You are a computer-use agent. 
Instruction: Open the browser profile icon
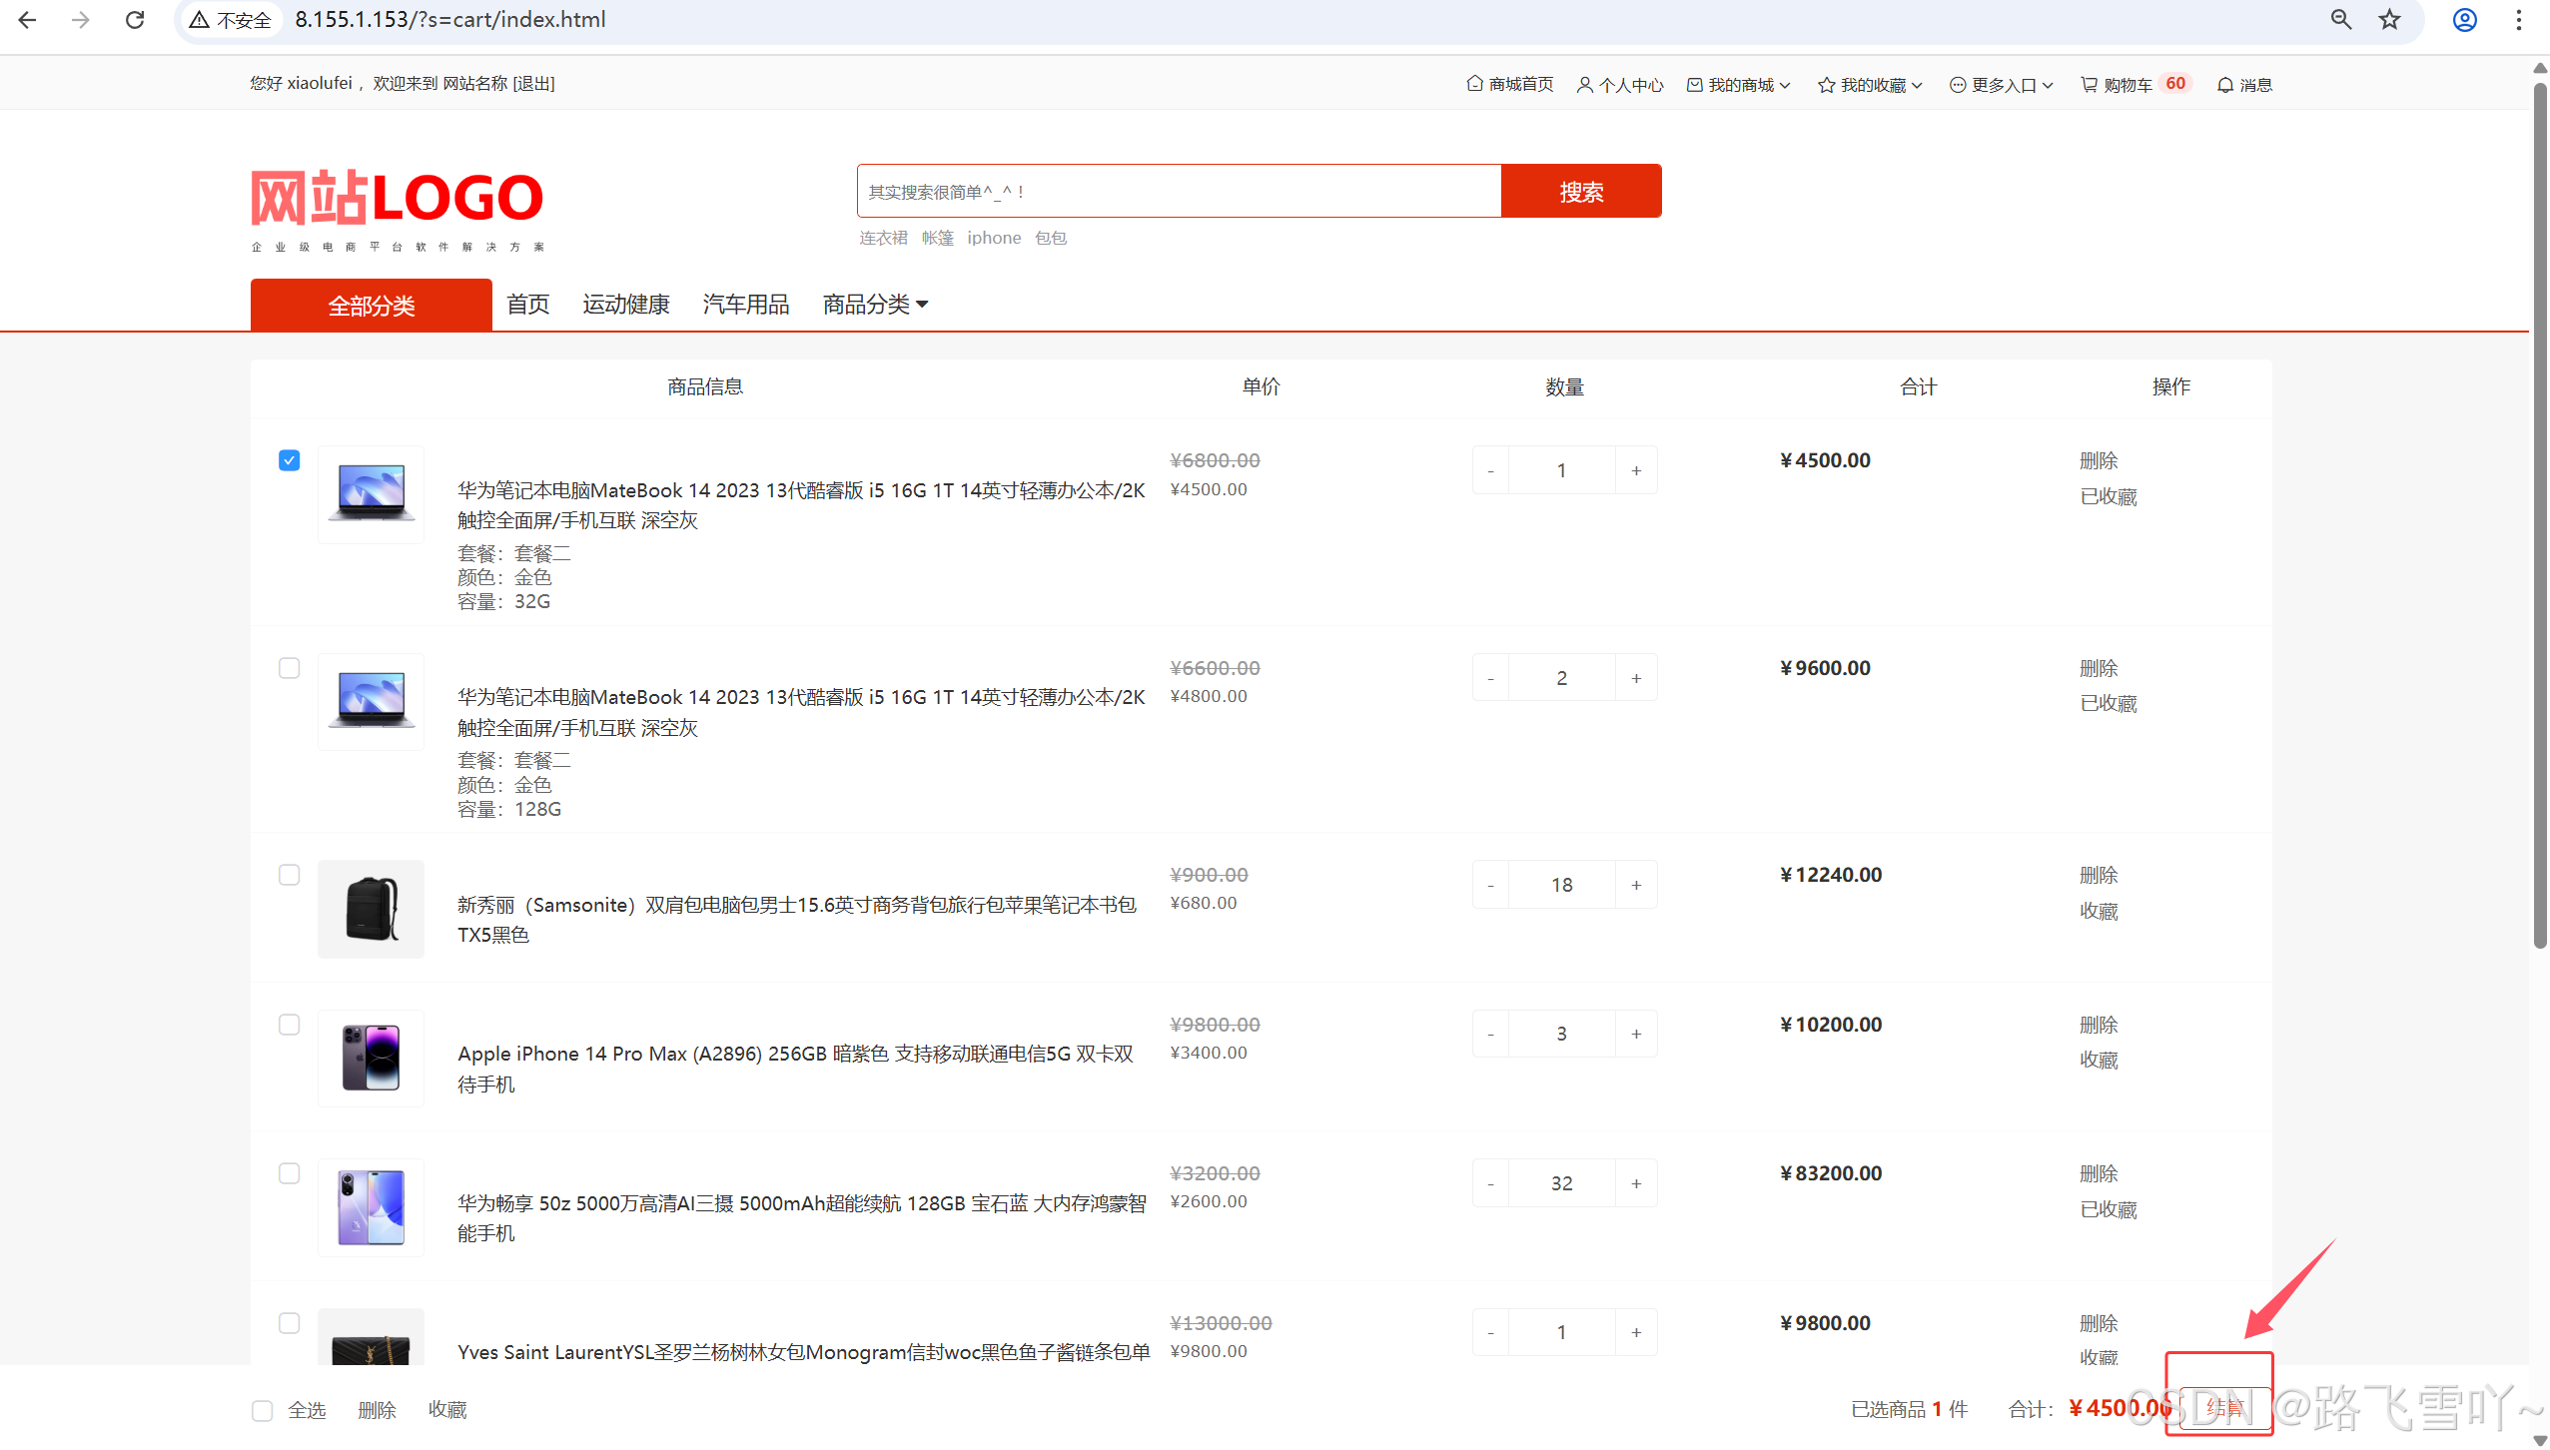tap(2465, 20)
